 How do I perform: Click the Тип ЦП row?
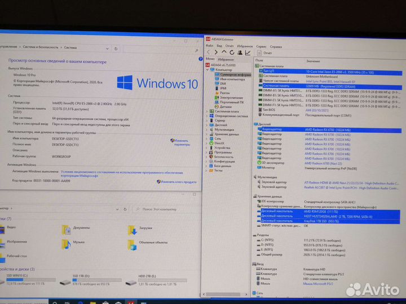330,71
